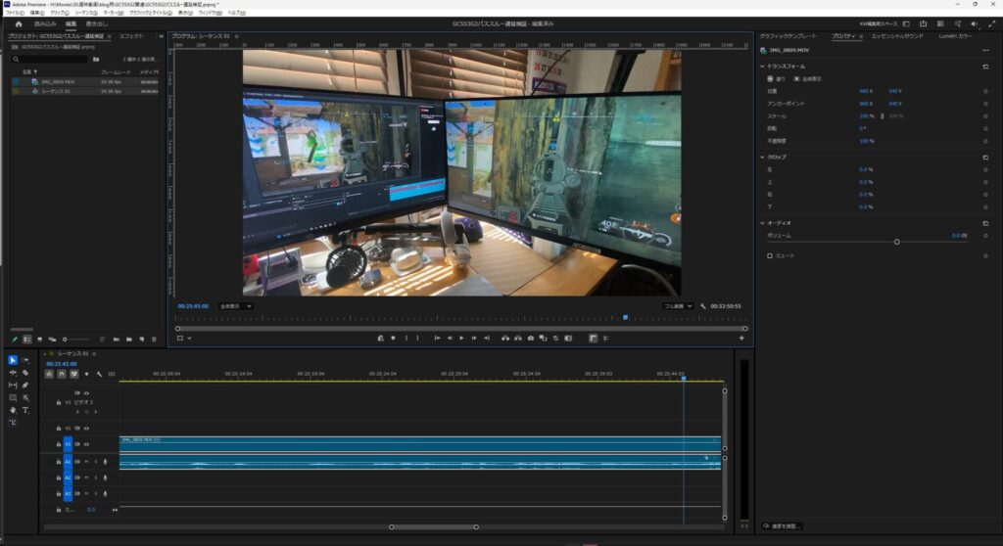Screen dimensions: 1003x546
Task: Toggle A2 track targeting button
Action: [x=68, y=478]
